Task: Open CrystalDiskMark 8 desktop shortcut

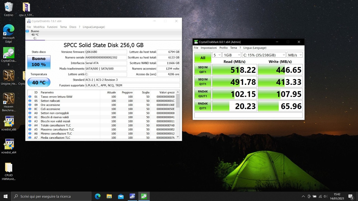Action: 9,57
